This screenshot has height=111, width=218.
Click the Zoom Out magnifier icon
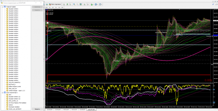(77, 4)
